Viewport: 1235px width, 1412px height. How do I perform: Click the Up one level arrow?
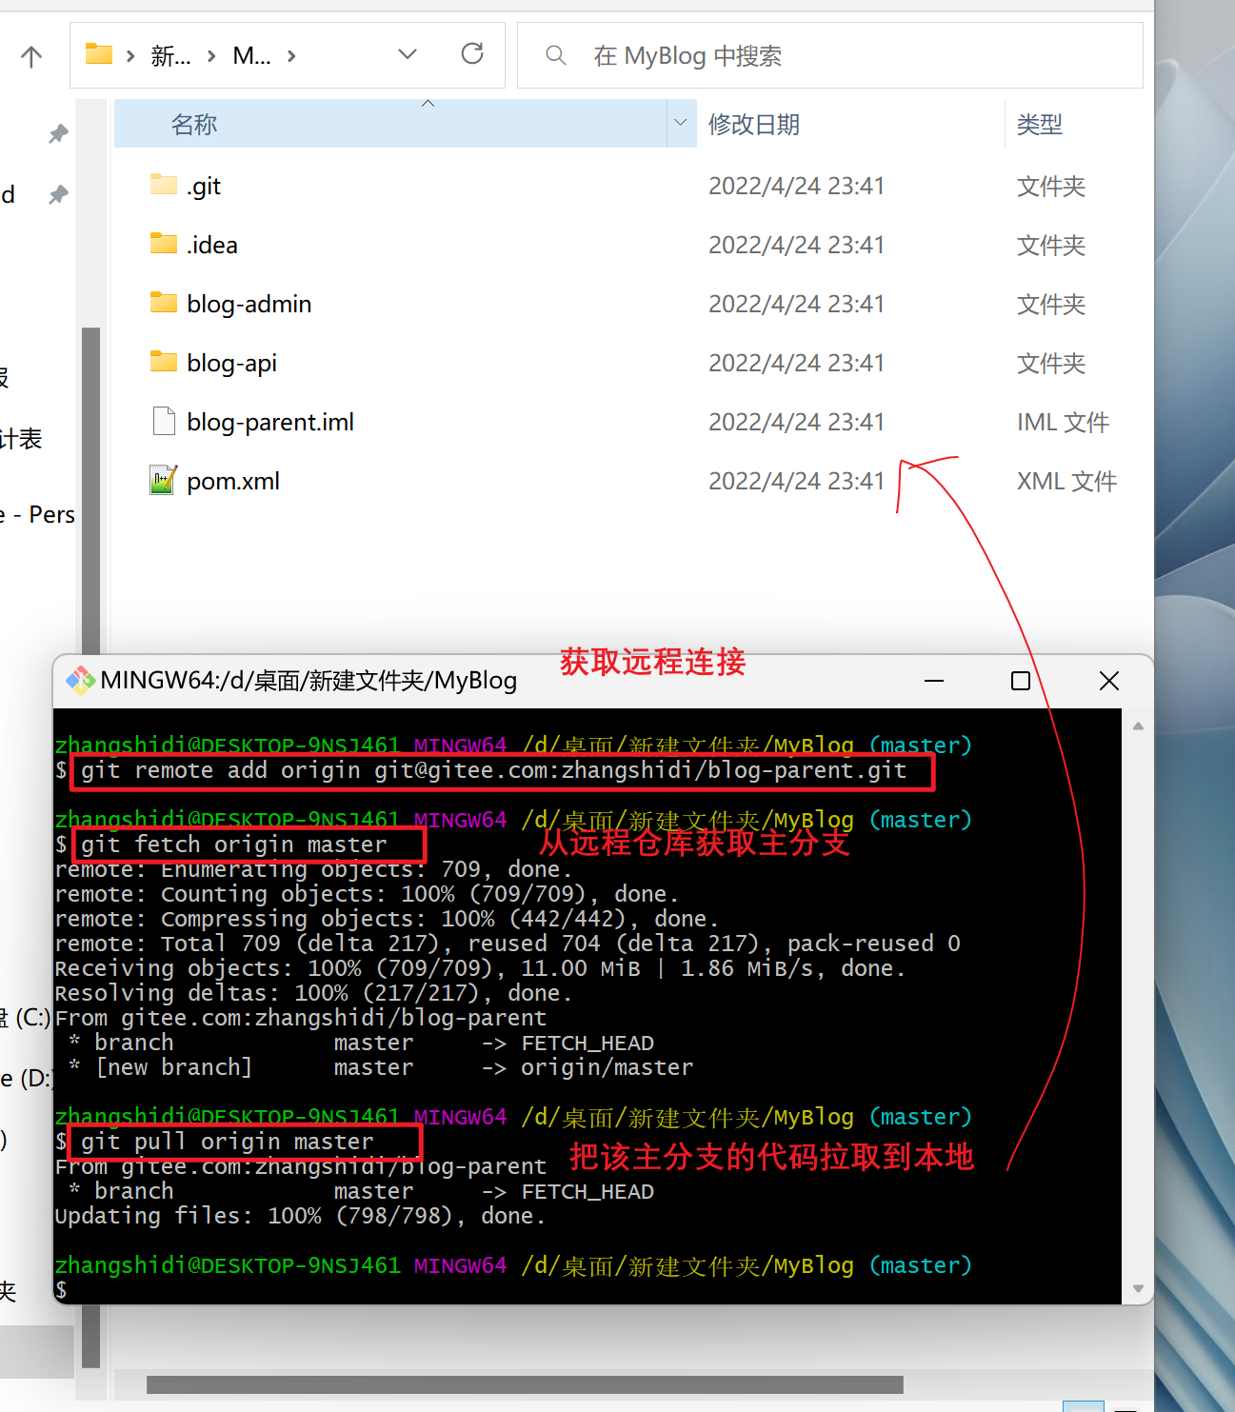pos(31,57)
